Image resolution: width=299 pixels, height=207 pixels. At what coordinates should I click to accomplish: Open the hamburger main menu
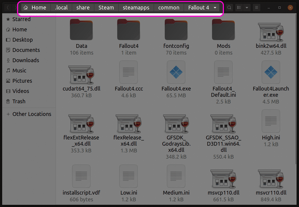(x=257, y=8)
